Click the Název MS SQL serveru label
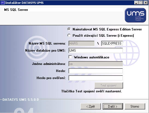The width and height of the screenshot is (149, 113). tap(47, 43)
